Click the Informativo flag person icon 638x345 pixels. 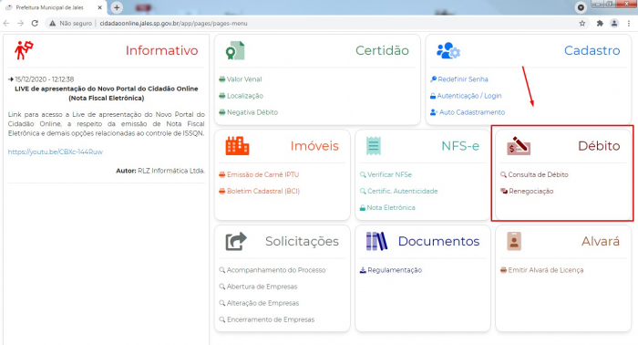[24, 50]
